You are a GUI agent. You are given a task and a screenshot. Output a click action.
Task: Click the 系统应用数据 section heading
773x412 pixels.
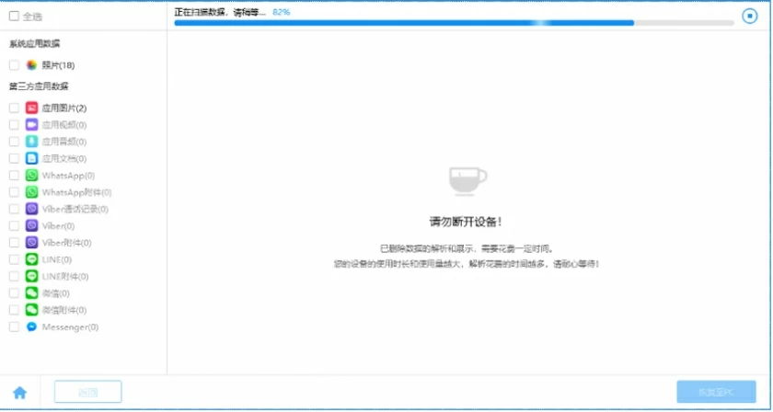coord(35,43)
